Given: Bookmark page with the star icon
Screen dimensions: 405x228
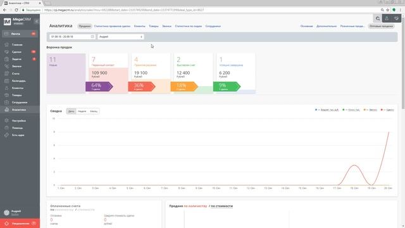Looking at the screenshot, I should [x=388, y=10].
